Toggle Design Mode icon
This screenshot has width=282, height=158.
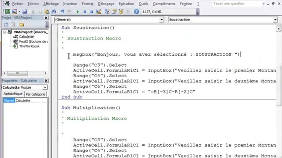point(98,12)
